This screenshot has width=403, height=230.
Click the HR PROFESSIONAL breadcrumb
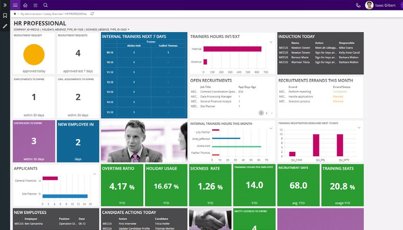point(76,14)
